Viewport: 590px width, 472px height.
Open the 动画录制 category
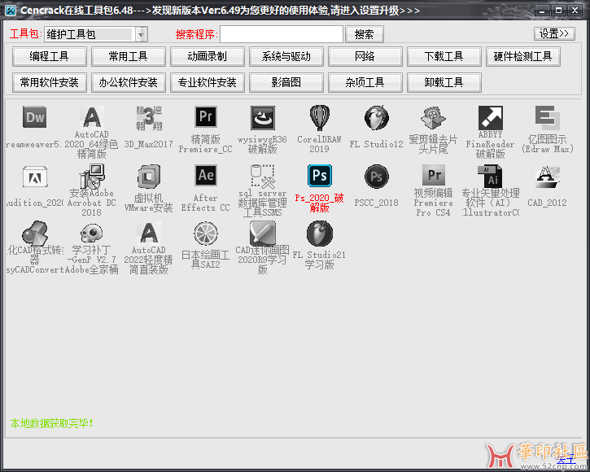(x=208, y=56)
